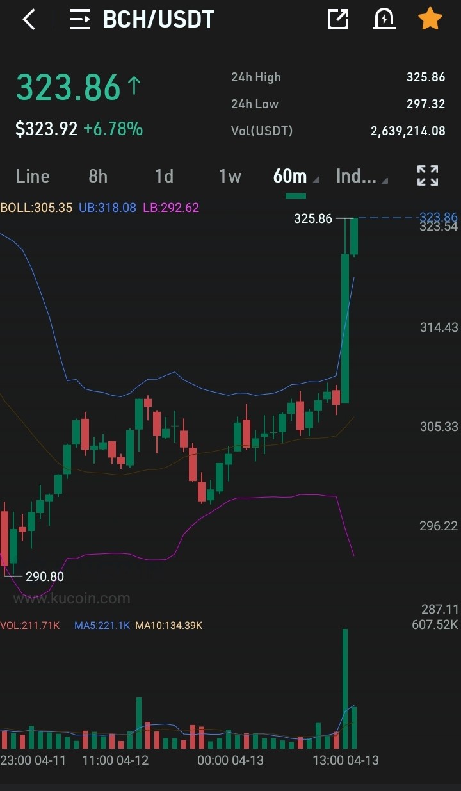Open the 60m interval dropdown
Viewport: 461px width, 791px height.
pyautogui.click(x=296, y=176)
